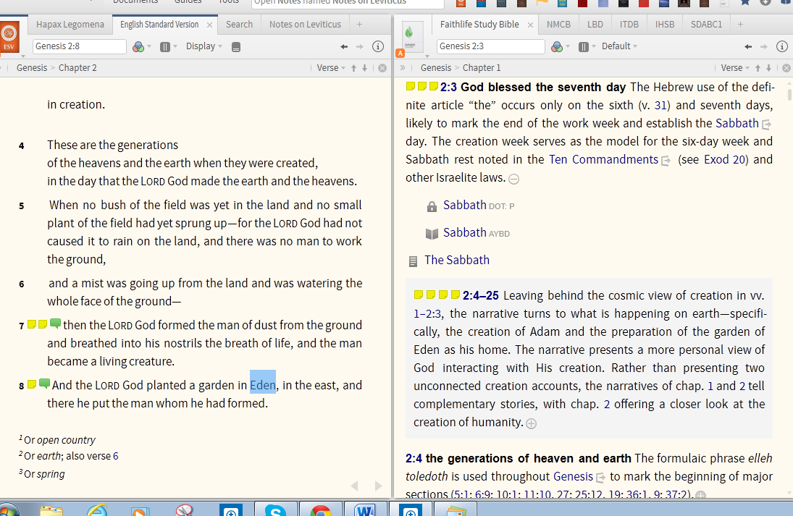Image resolution: width=793 pixels, height=516 pixels.
Task: Switch to the NMCB tab
Action: click(558, 25)
